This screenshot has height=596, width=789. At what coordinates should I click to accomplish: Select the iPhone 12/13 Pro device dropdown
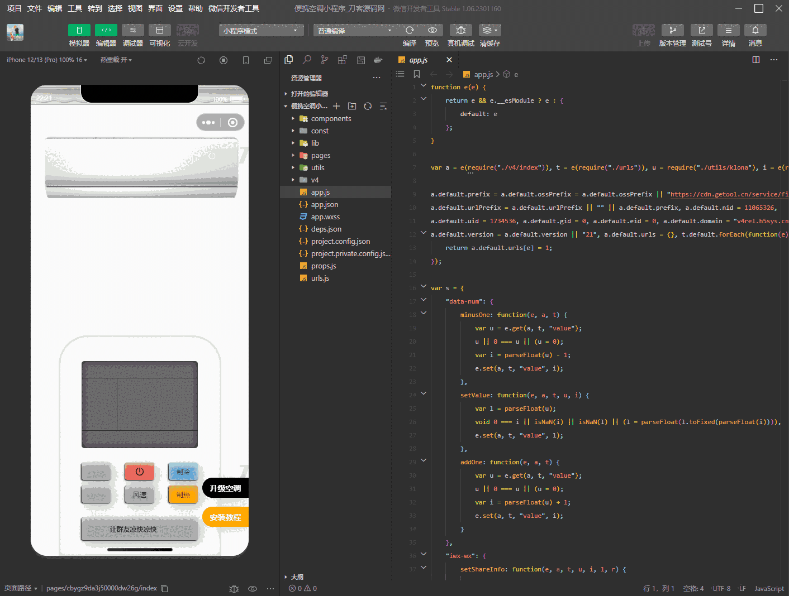click(47, 60)
